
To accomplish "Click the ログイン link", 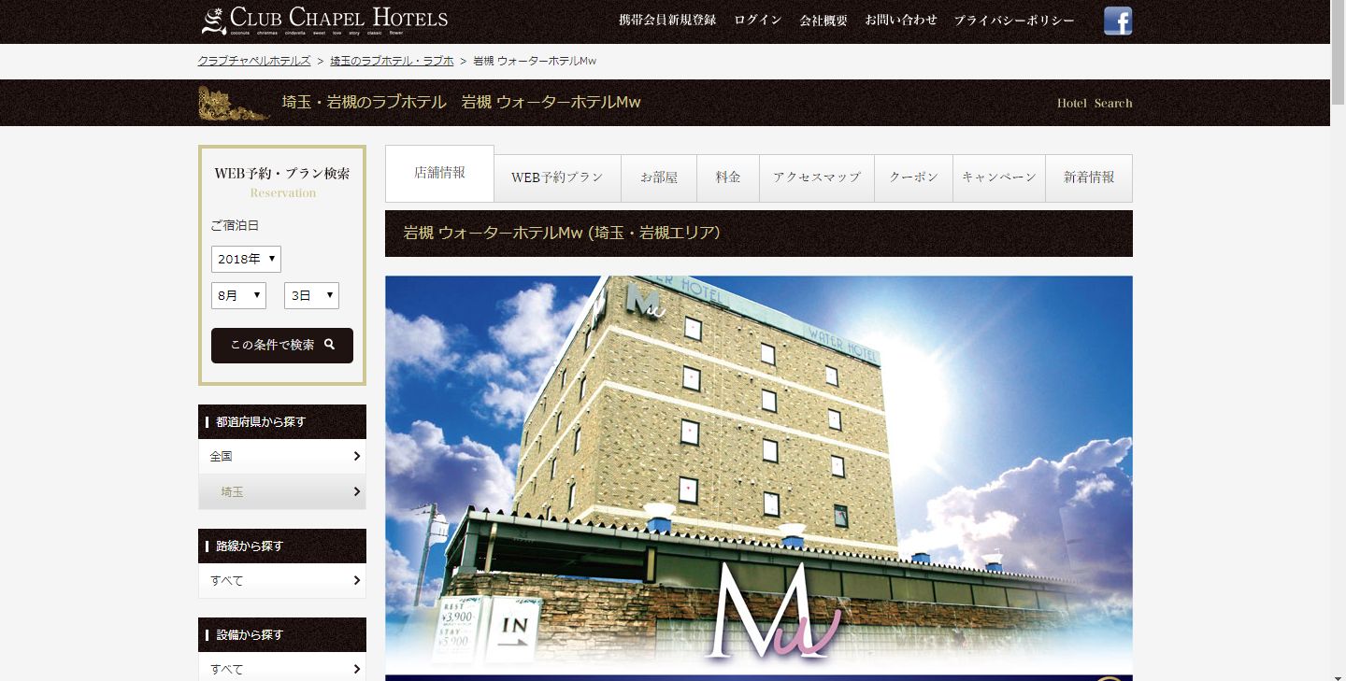I will pos(758,20).
